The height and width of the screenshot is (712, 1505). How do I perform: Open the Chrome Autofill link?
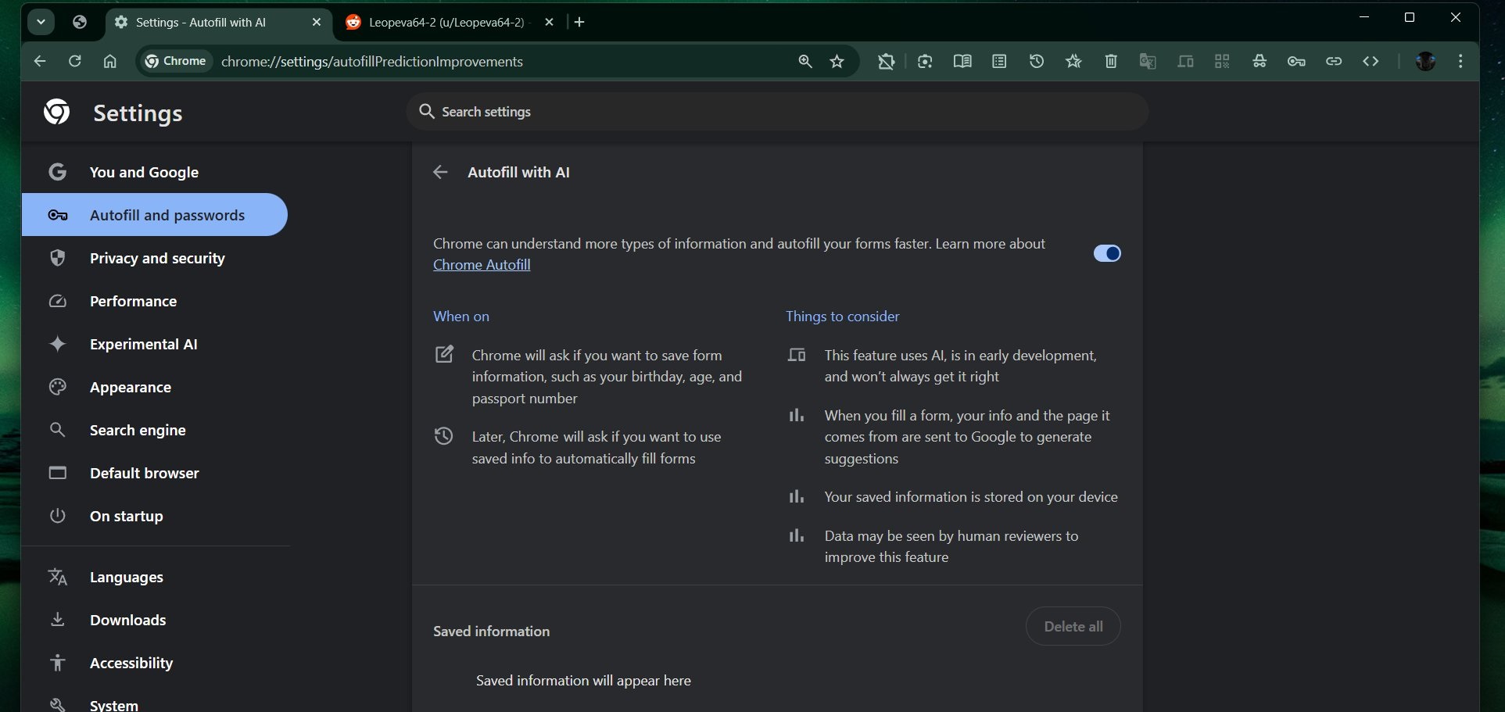point(482,265)
